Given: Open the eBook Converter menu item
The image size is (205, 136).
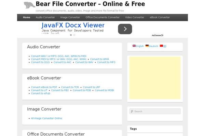Looking at the screenshot, I should click(160, 17).
